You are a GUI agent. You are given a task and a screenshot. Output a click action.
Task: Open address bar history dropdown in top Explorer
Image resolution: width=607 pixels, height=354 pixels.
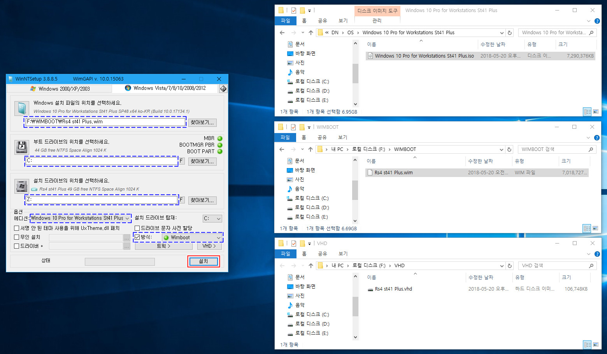pyautogui.click(x=502, y=33)
